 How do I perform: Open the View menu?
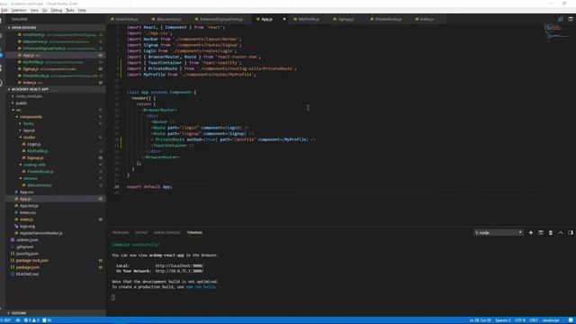tap(34, 10)
